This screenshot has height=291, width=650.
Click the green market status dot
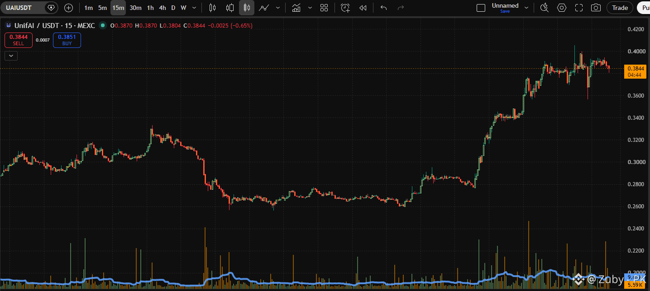pyautogui.click(x=103, y=26)
